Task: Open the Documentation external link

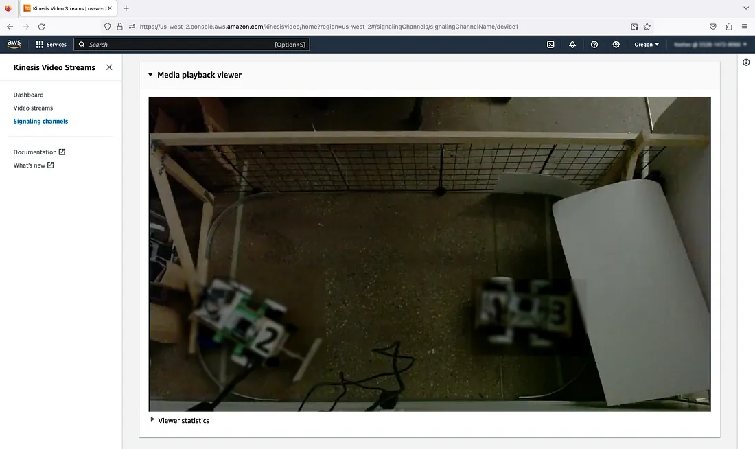Action: tap(39, 152)
